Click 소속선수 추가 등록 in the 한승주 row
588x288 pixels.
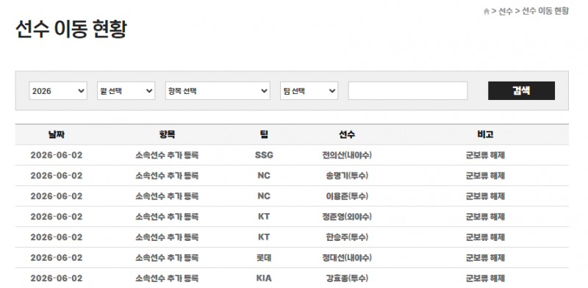167,237
